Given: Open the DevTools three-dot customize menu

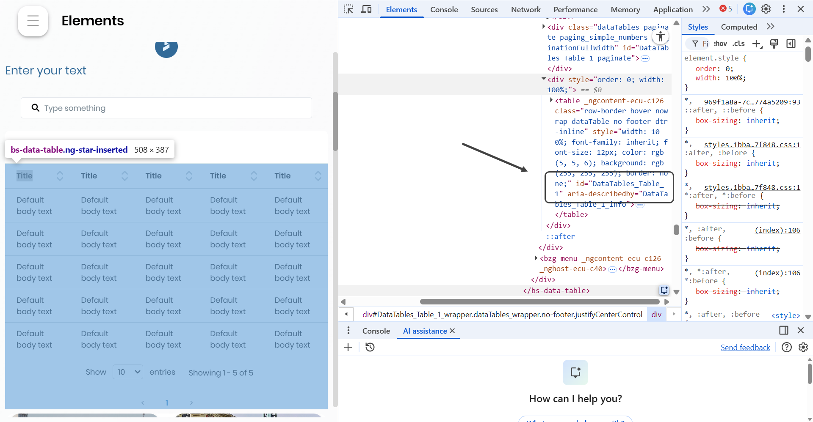Looking at the screenshot, I should tap(784, 9).
